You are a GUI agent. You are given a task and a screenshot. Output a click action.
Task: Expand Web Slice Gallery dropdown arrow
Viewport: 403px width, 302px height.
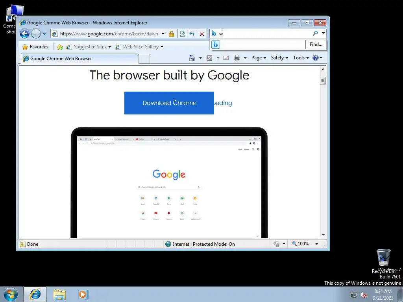(x=162, y=47)
